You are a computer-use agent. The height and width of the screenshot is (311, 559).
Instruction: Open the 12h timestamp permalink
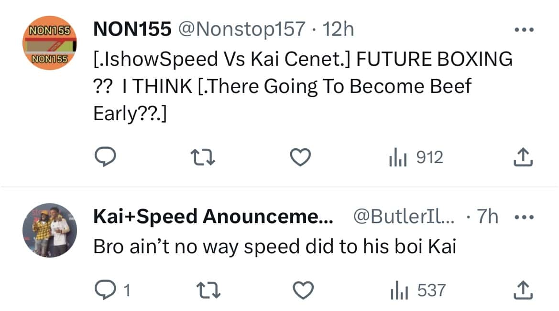(x=339, y=30)
